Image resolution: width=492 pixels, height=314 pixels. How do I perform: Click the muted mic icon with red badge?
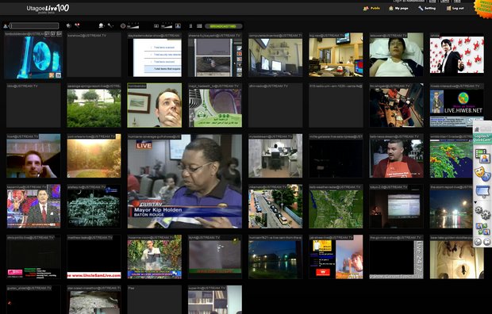click(x=77, y=25)
